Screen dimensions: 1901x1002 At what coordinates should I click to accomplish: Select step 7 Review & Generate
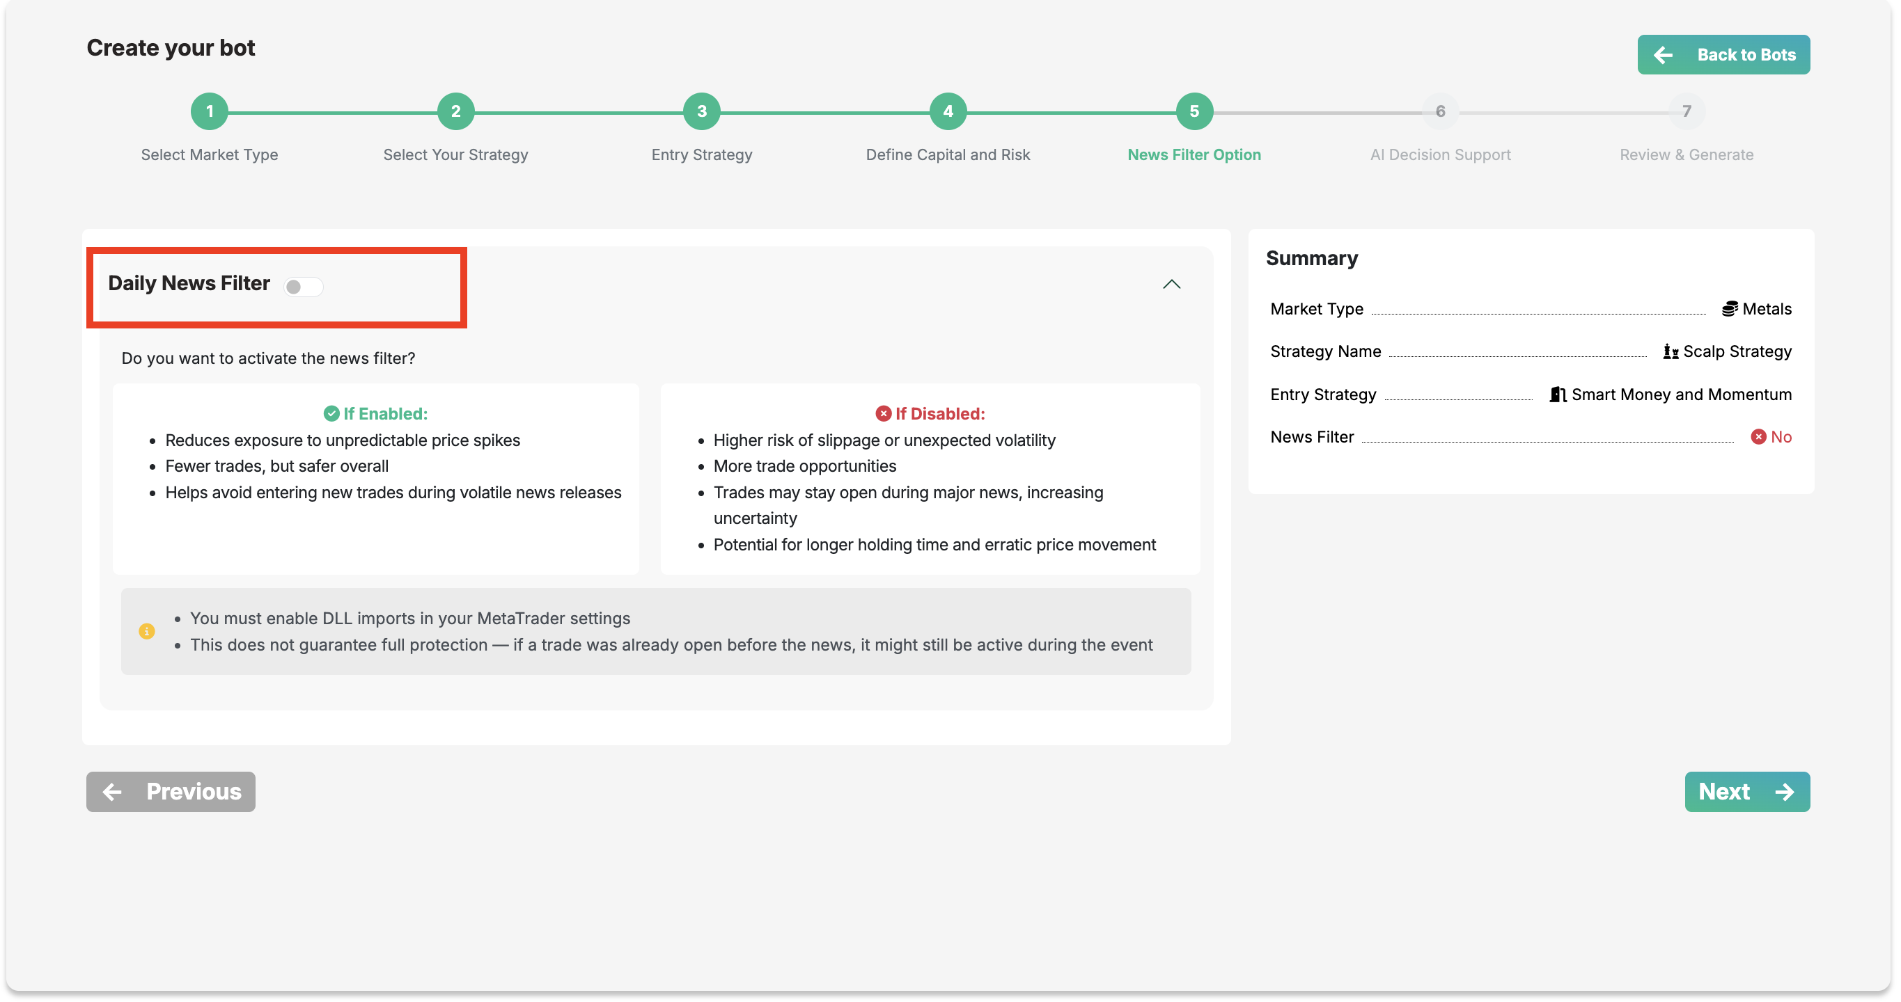[1687, 111]
